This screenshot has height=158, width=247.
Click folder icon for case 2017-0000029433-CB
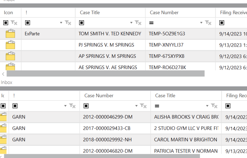3,128
